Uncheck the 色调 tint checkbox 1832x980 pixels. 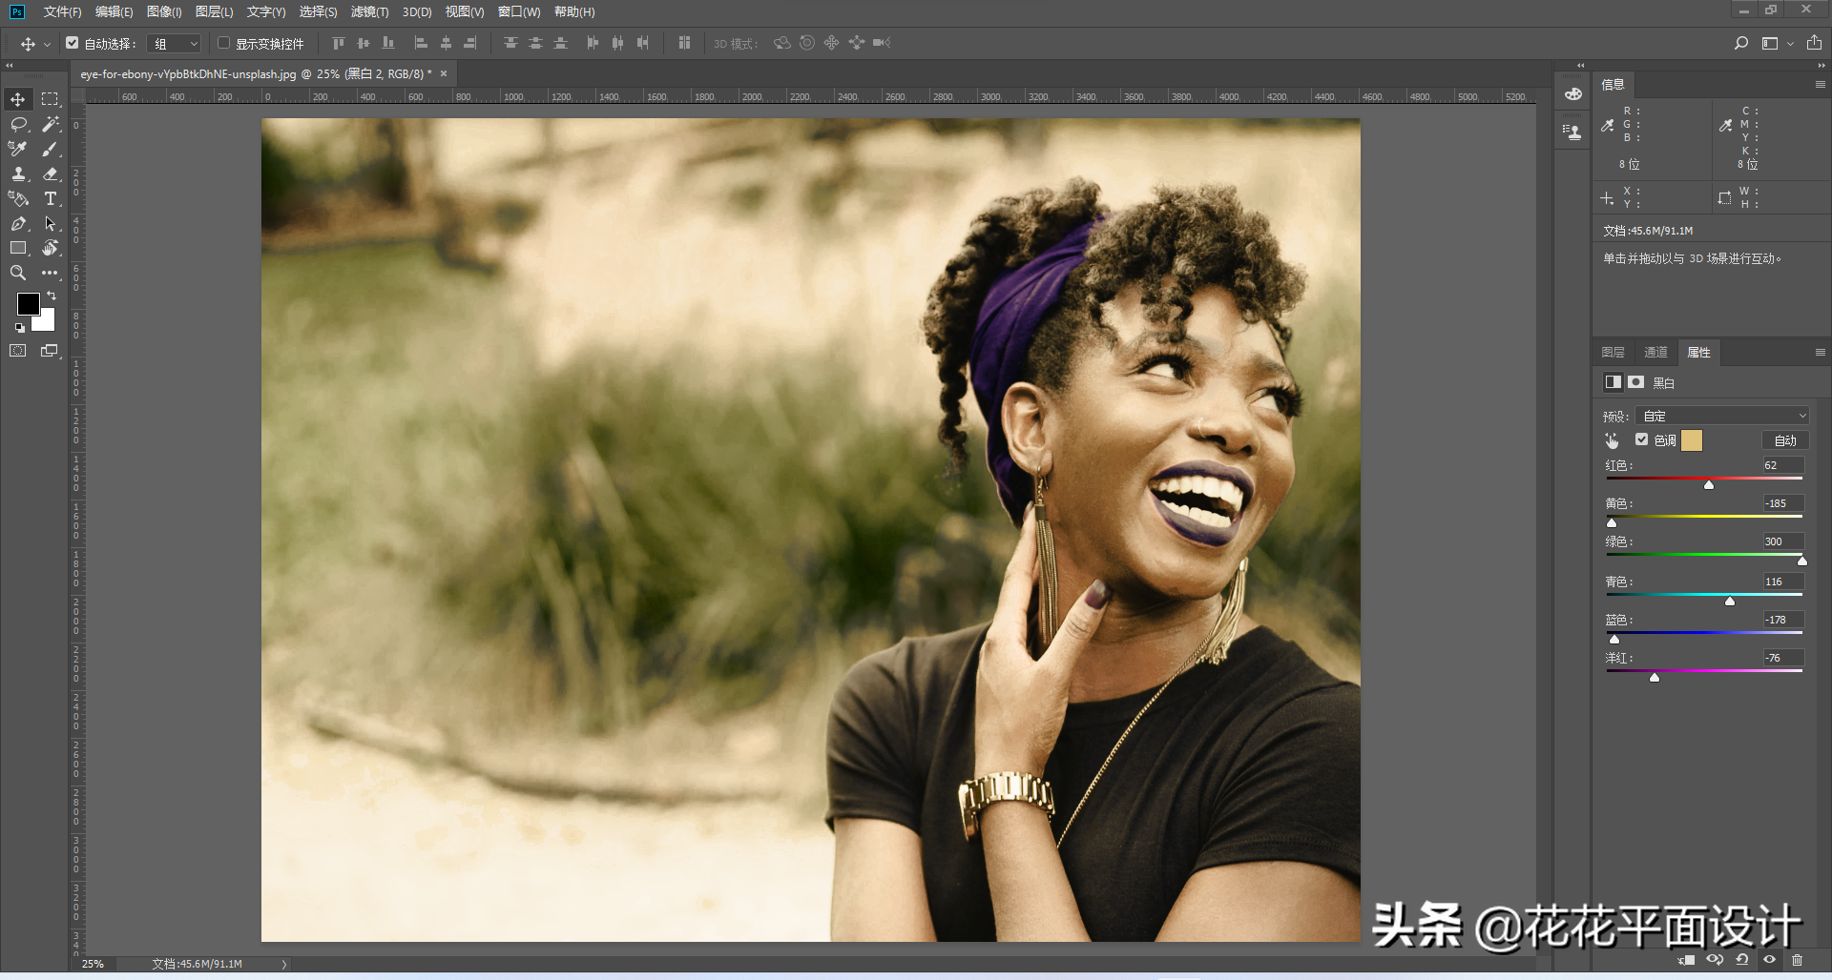[x=1641, y=439]
